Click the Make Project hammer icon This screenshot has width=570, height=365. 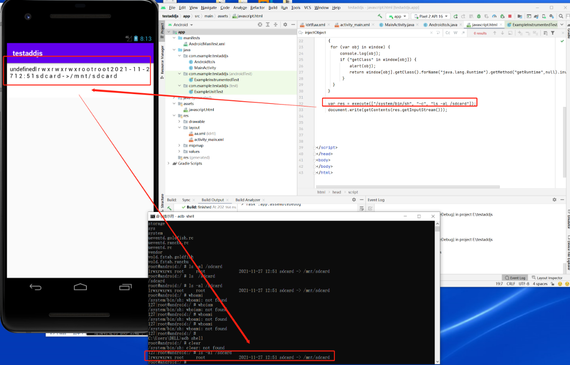click(380, 16)
